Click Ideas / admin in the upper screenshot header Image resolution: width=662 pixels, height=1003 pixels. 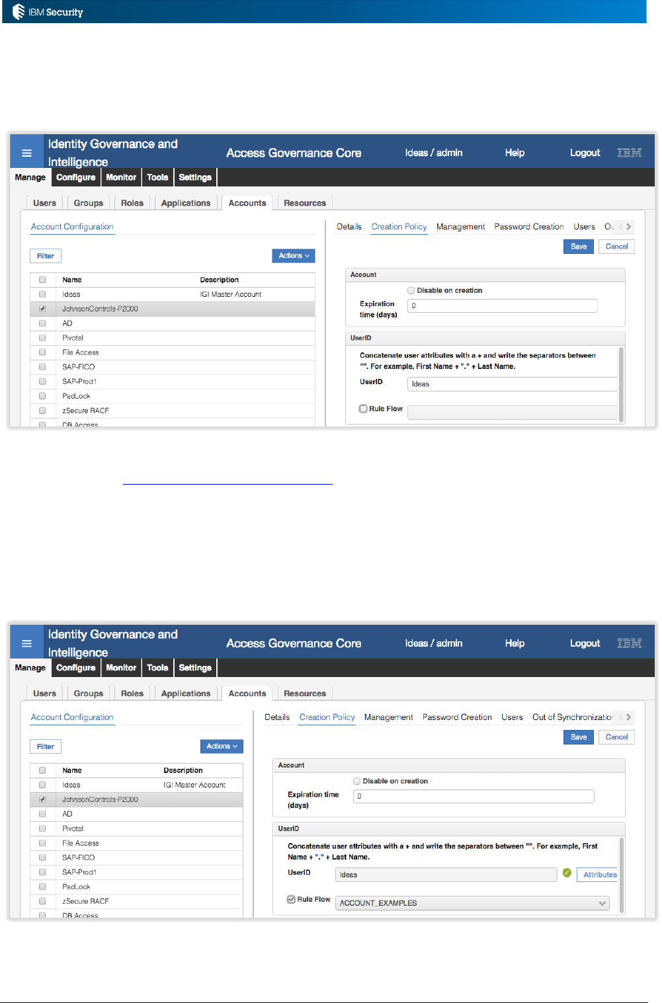pos(434,153)
